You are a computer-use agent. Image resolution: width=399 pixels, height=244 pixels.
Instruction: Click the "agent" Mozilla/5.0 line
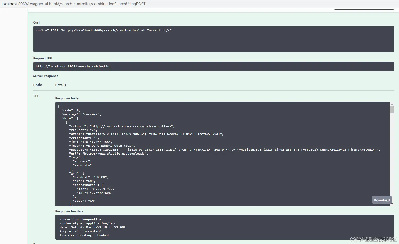pos(146,134)
